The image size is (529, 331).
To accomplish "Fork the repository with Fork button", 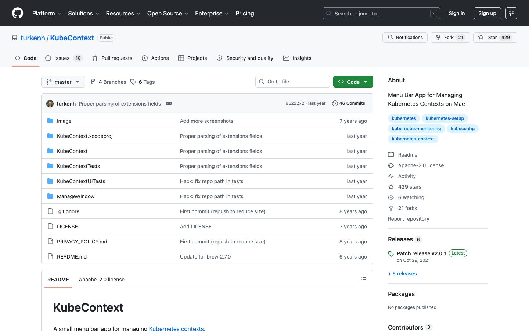I will (x=450, y=38).
